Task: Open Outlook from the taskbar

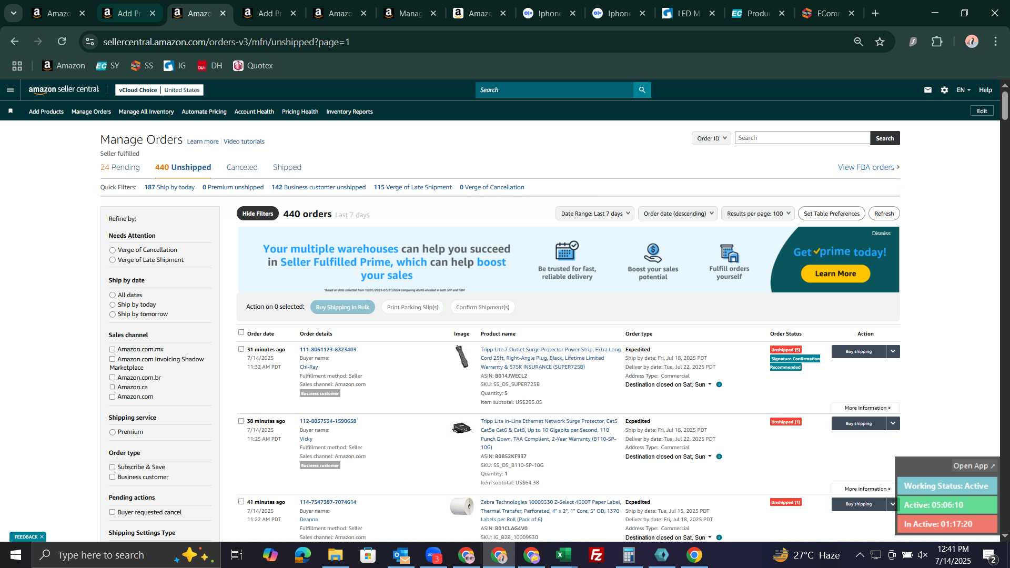Action: point(401,555)
